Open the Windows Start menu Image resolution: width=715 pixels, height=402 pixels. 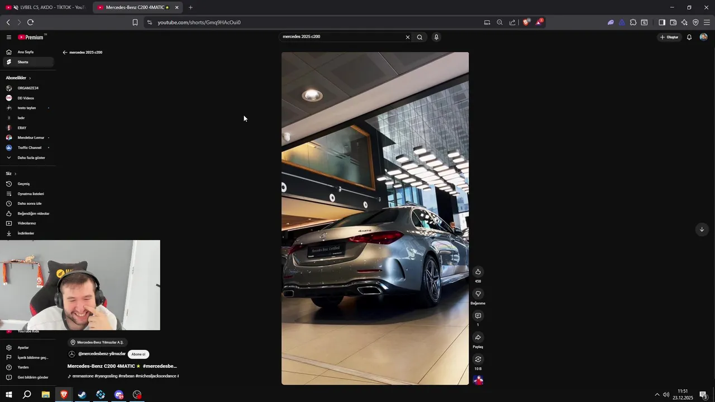(x=9, y=395)
